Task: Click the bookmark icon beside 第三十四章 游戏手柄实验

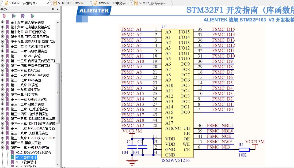Action: tap(7, 114)
